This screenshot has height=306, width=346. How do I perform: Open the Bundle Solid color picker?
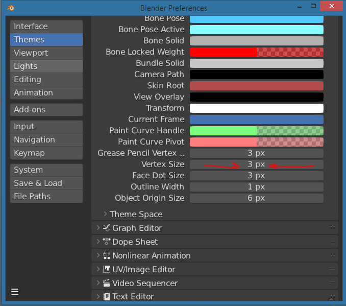point(257,63)
